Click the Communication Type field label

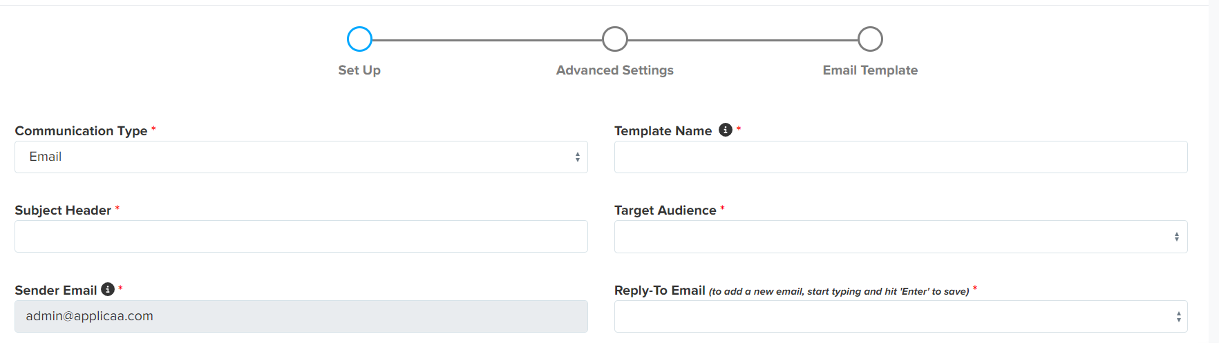[81, 131]
